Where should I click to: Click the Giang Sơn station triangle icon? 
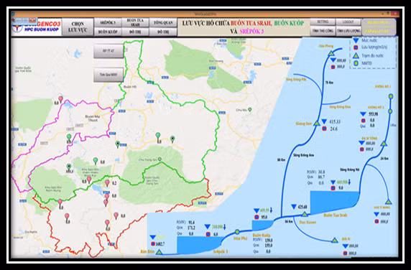(x=317, y=124)
